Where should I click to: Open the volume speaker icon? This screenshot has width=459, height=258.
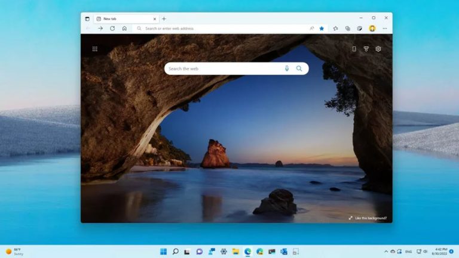point(426,251)
